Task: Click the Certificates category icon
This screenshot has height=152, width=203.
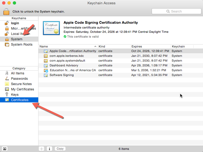Action: pos(7,100)
